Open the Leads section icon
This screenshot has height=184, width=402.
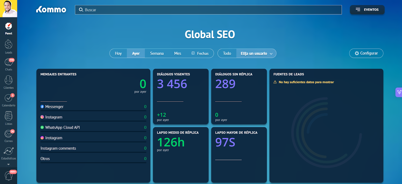9,45
